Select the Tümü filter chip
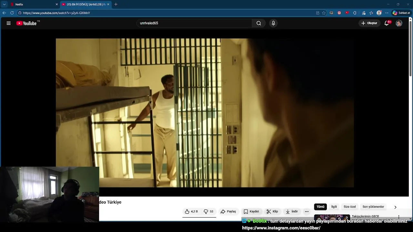The width and height of the screenshot is (413, 232). (x=320, y=207)
